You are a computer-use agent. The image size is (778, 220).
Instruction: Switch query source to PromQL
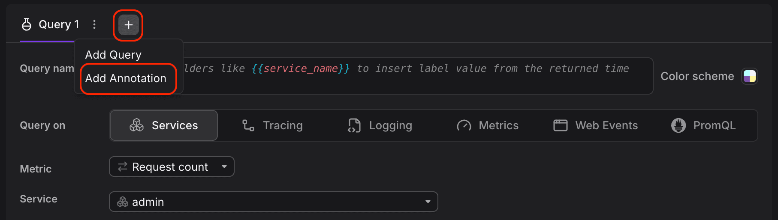pos(703,125)
